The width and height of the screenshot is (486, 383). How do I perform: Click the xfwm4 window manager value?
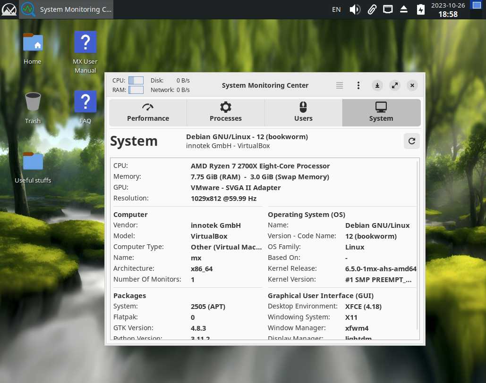click(x=357, y=328)
